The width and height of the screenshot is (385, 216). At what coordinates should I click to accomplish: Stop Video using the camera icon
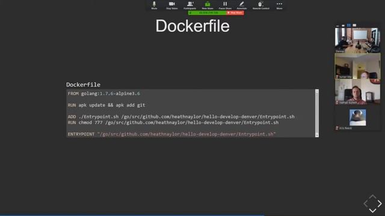click(x=172, y=5)
